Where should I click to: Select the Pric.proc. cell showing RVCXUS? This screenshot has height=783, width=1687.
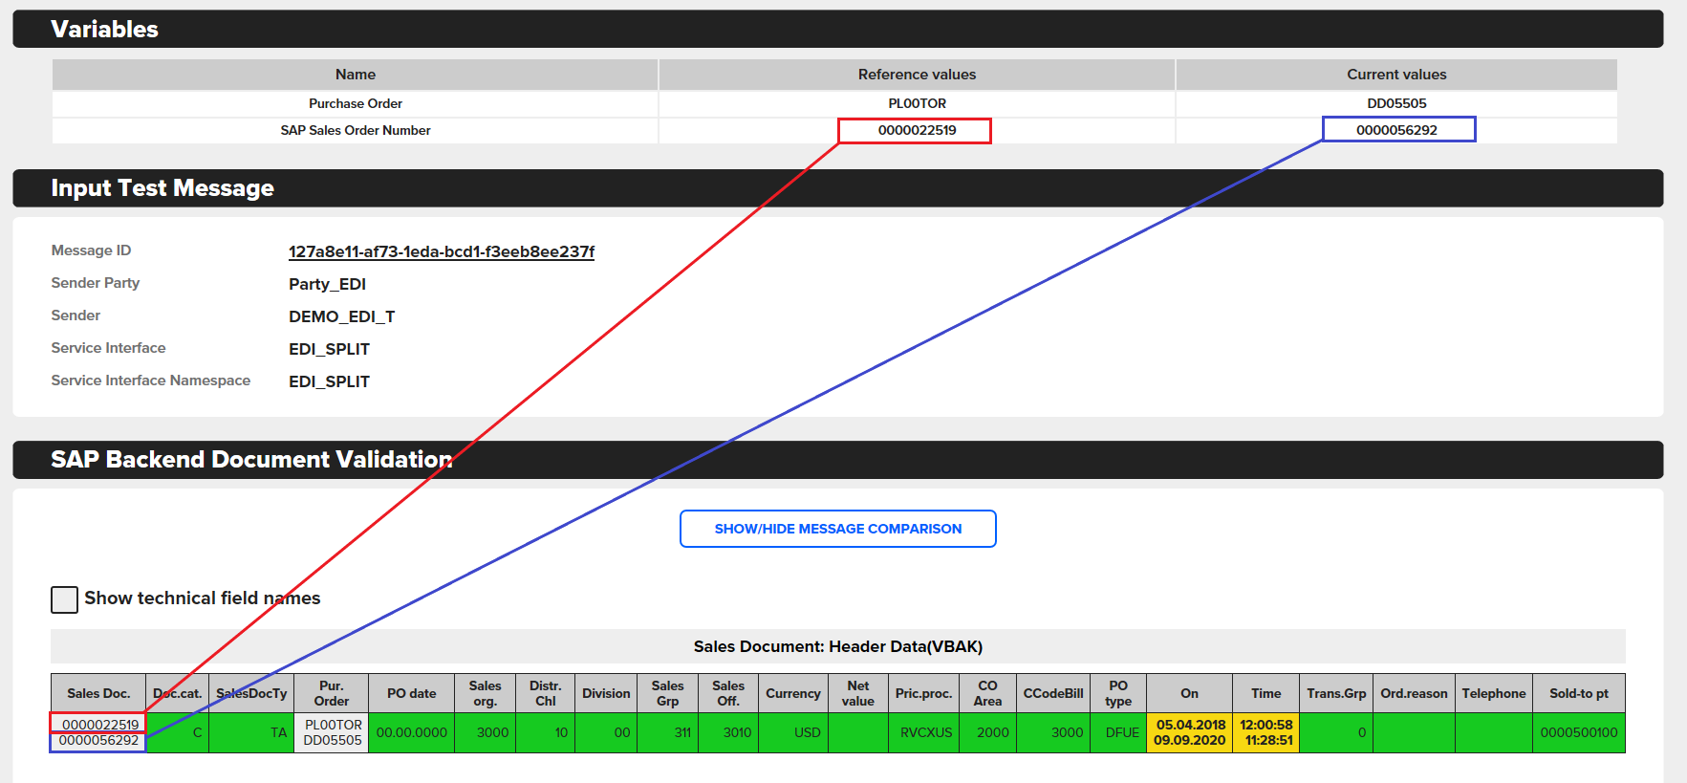point(924,732)
